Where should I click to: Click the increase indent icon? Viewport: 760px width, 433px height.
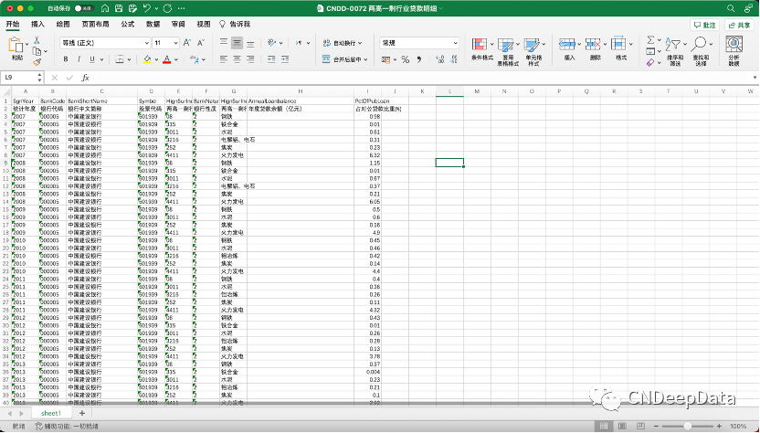coord(285,59)
